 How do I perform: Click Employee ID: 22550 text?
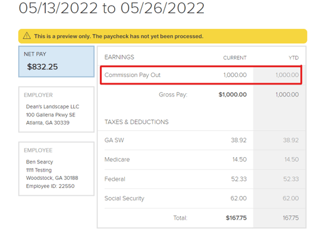[x=50, y=186]
